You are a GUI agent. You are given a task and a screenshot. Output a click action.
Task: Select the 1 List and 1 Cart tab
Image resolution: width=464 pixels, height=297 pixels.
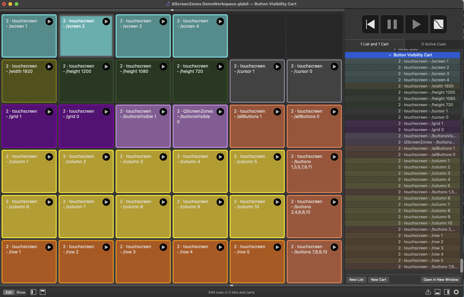[x=374, y=44]
